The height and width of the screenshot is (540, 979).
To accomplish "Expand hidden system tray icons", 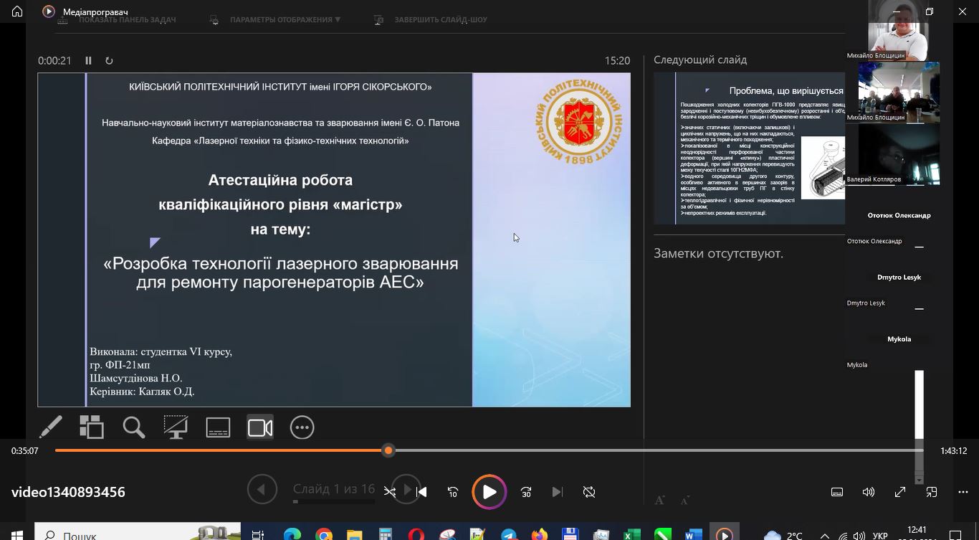I will coord(825,535).
